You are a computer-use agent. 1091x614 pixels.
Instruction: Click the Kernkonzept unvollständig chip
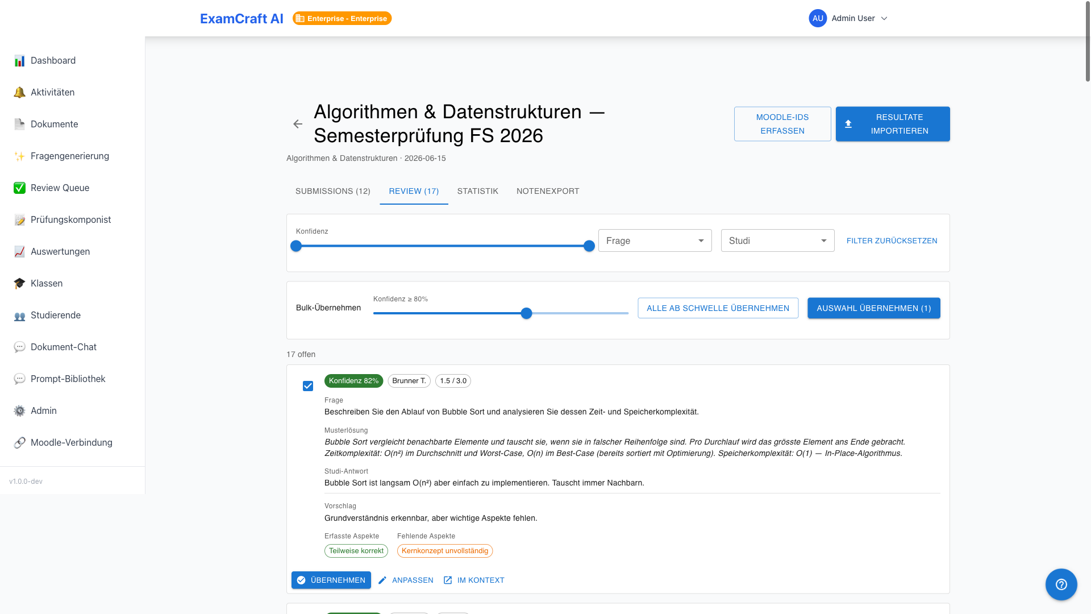pyautogui.click(x=444, y=551)
